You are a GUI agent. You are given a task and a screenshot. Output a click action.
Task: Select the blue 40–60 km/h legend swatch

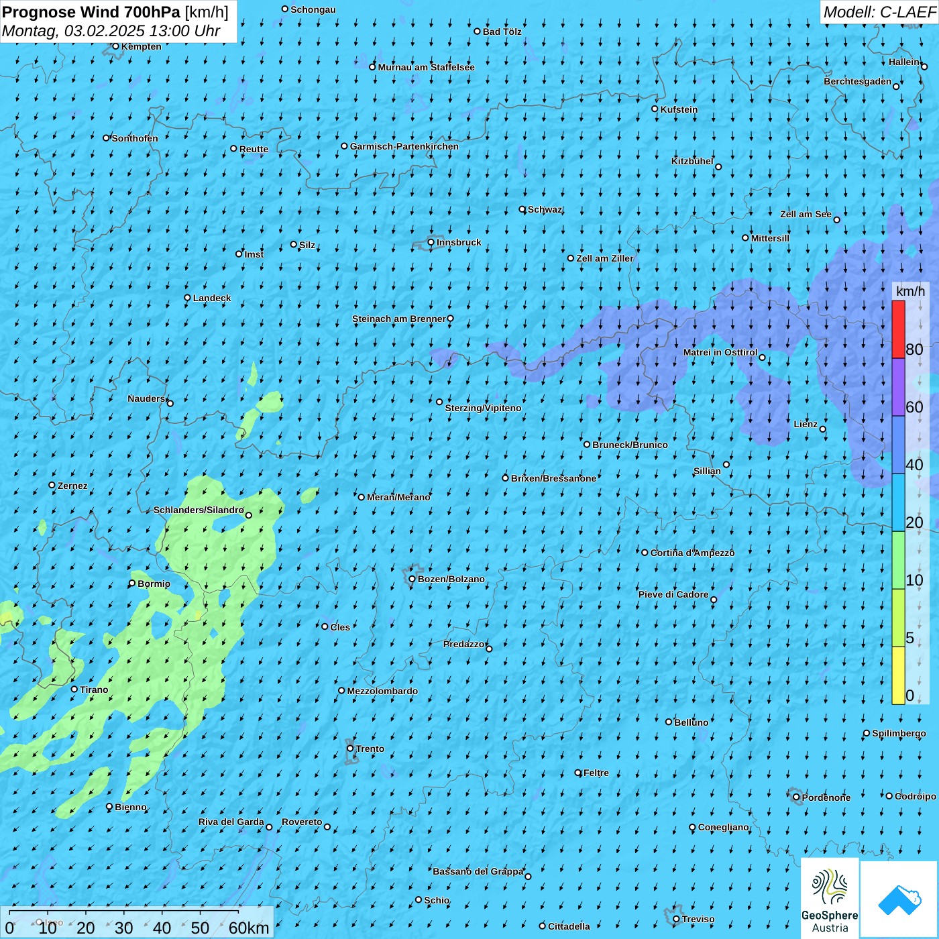(898, 445)
